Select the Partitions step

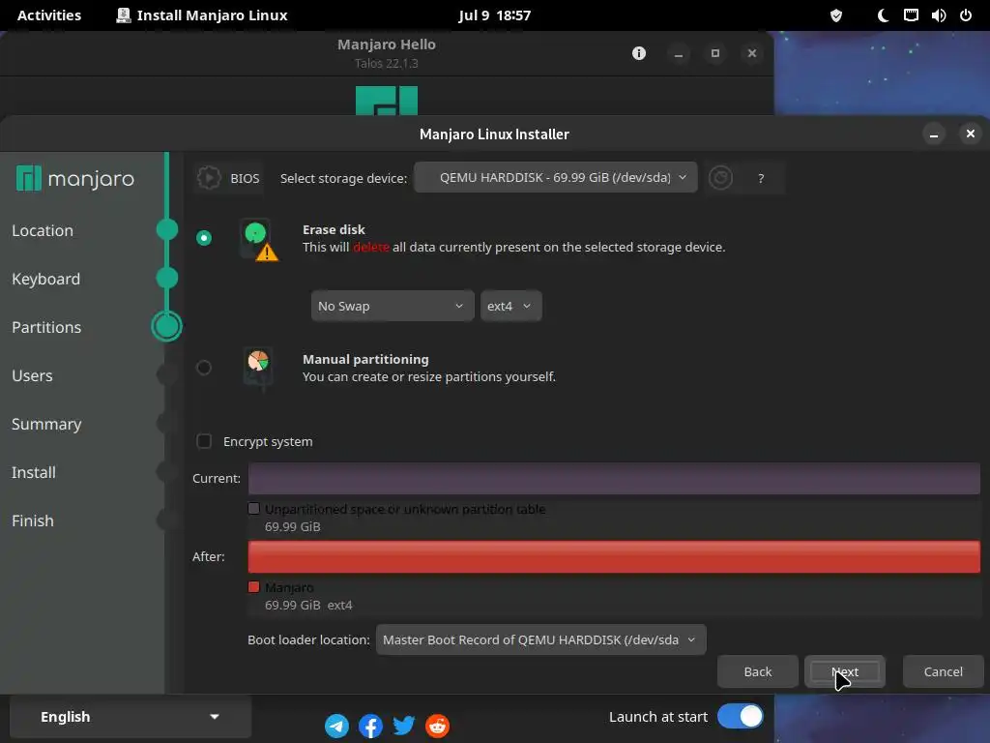(46, 327)
